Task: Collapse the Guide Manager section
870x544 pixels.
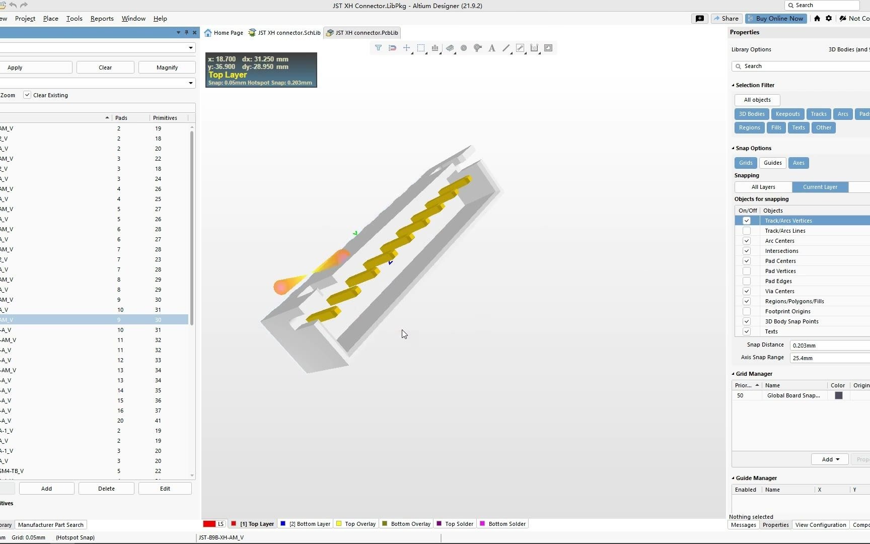Action: pos(733,478)
